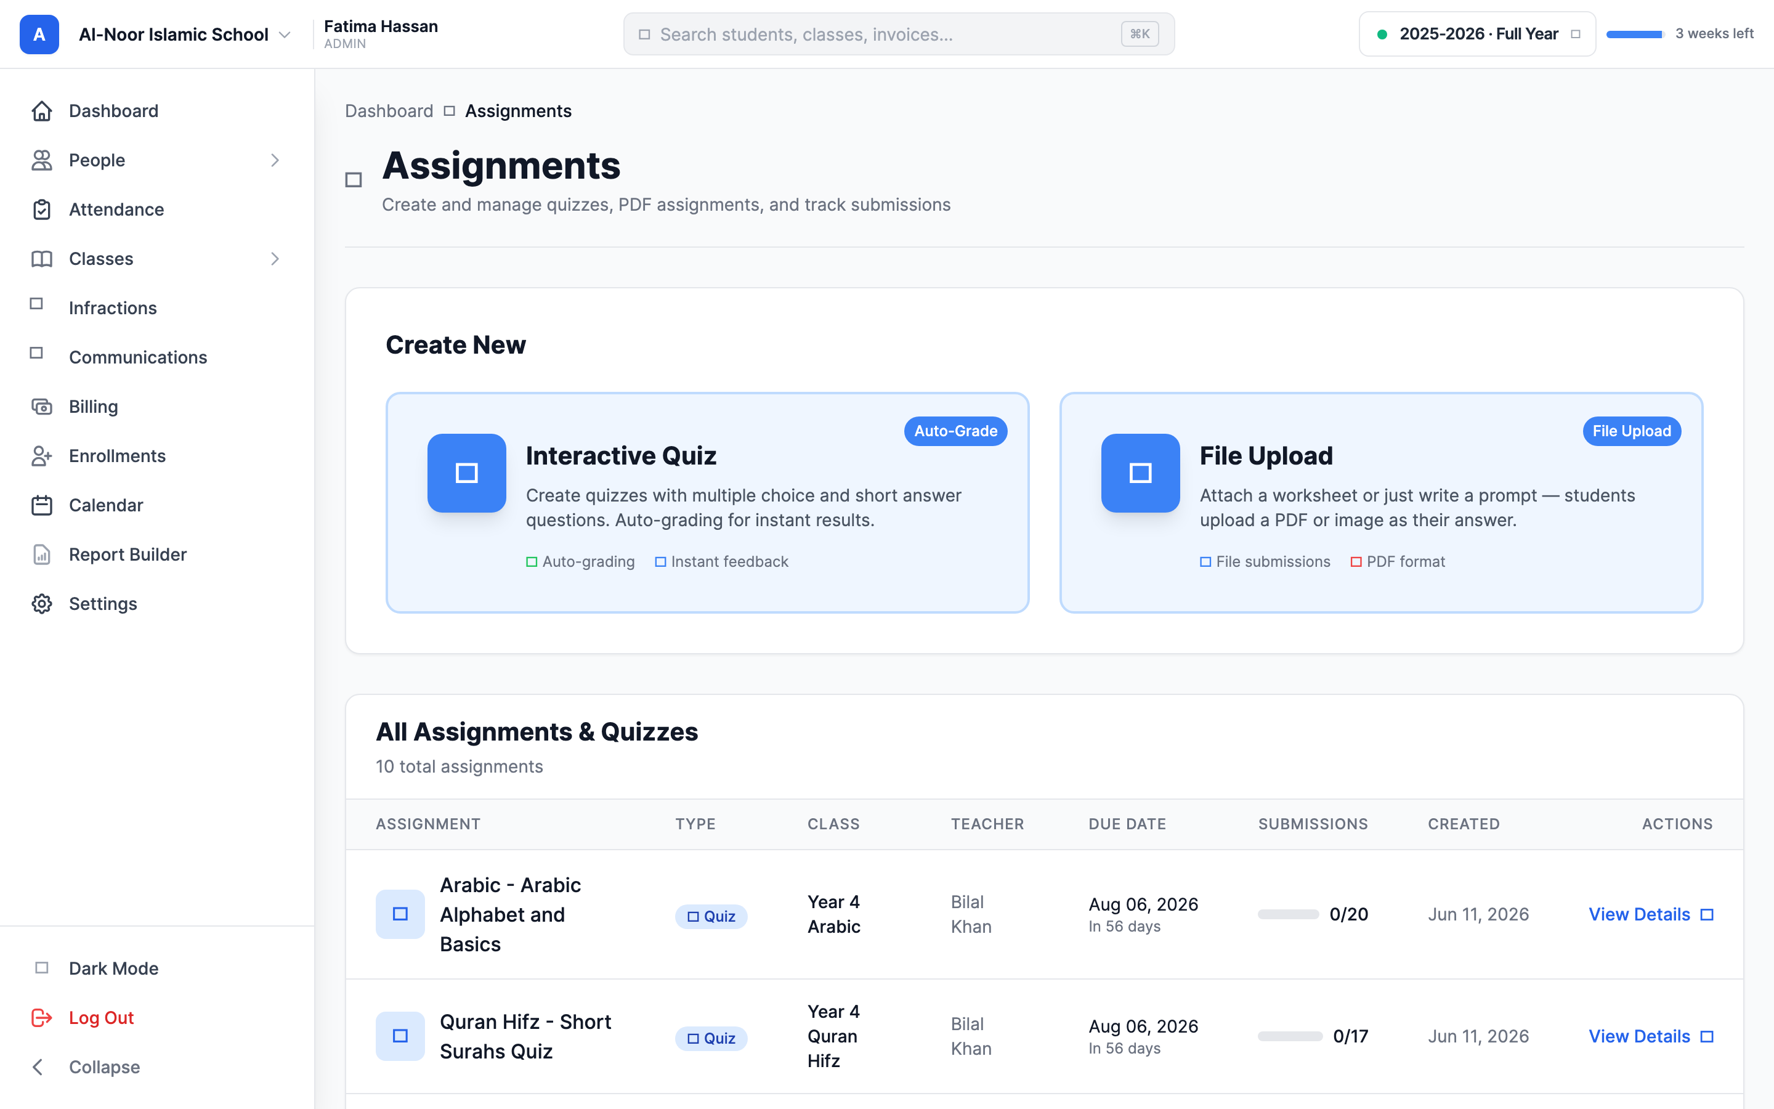Click the Enrollments user-plus icon
1774x1109 pixels.
42,455
